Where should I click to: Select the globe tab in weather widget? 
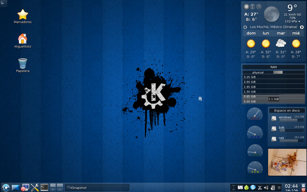pyautogui.click(x=259, y=7)
